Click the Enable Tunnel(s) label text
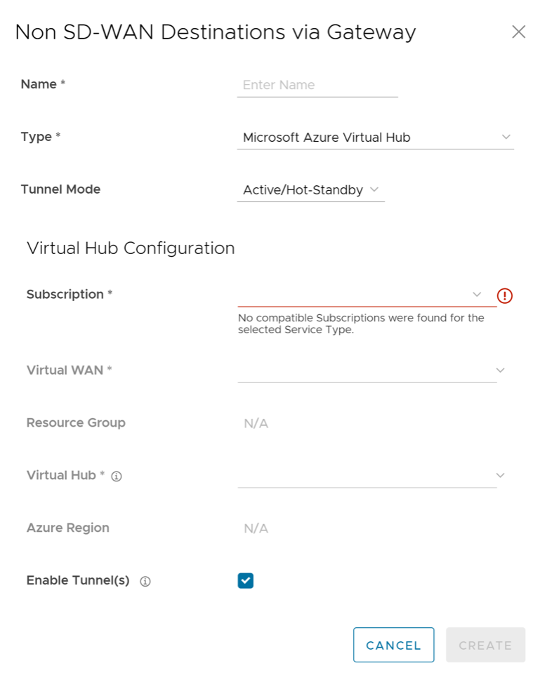Viewport: 540px width, 682px height. (x=78, y=581)
